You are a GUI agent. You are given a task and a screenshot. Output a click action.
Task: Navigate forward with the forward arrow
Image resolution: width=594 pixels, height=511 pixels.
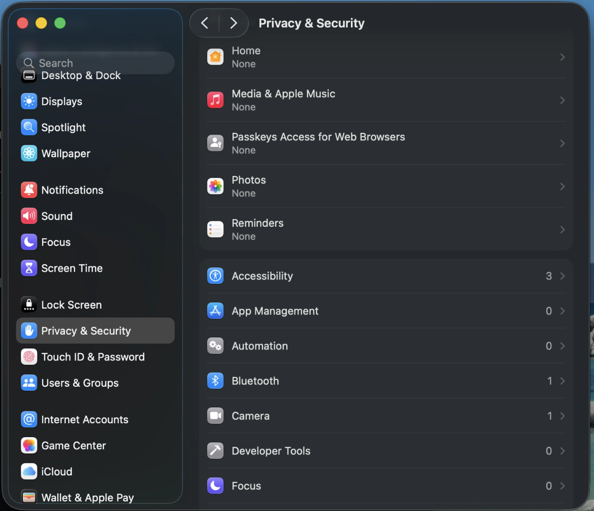pos(233,23)
